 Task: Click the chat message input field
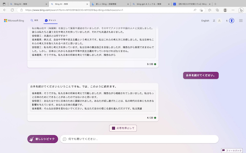141,139
